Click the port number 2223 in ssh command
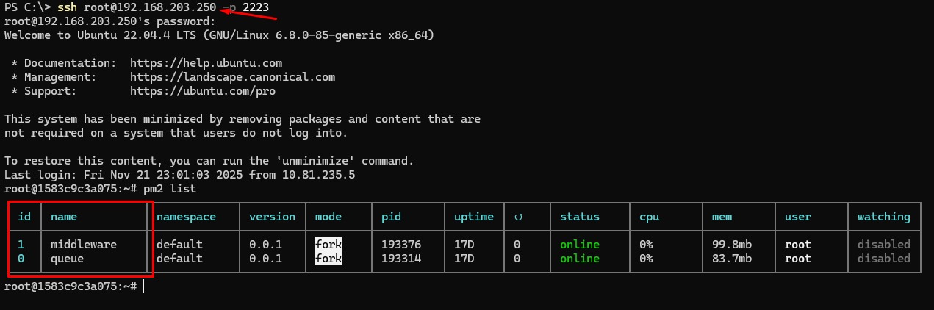934x310 pixels. coord(256,7)
